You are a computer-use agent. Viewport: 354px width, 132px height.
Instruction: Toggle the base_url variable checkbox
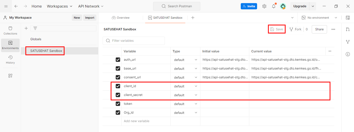(118, 68)
